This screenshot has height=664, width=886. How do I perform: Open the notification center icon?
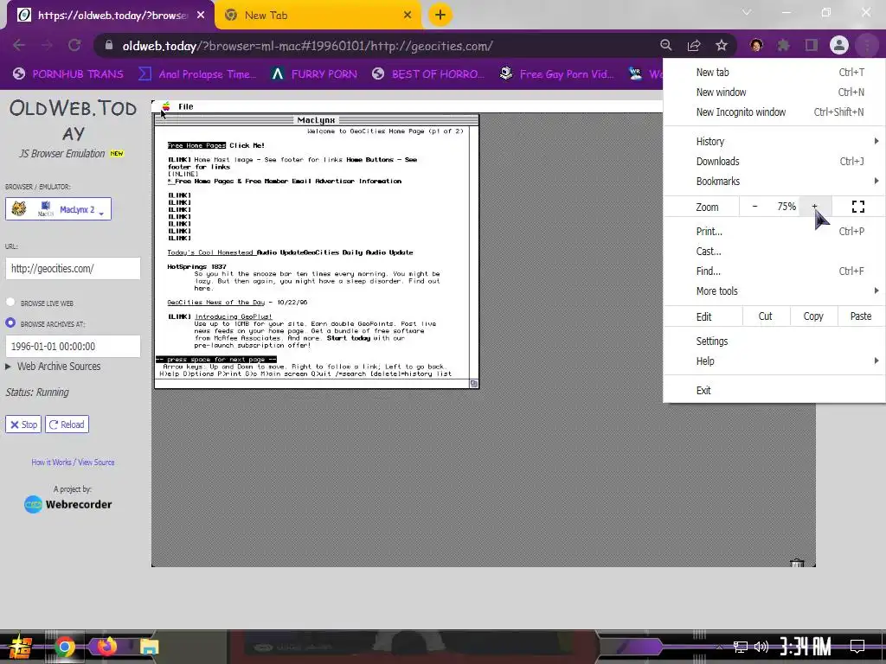click(x=857, y=647)
